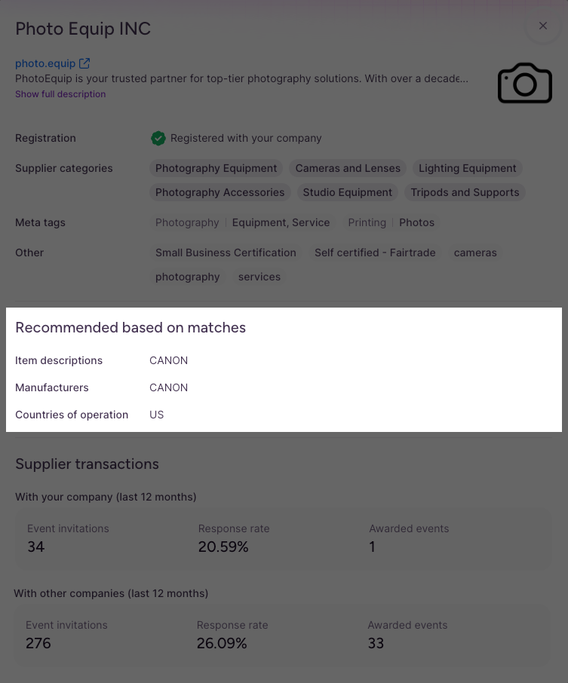The height and width of the screenshot is (683, 568).
Task: Select the Cameras and Lenses category tag
Action: [x=348, y=168]
